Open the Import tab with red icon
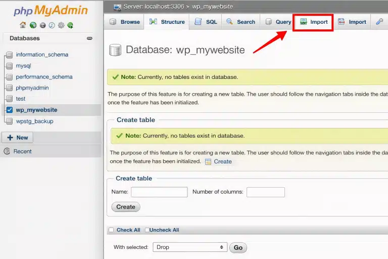 pyautogui.click(x=352, y=22)
